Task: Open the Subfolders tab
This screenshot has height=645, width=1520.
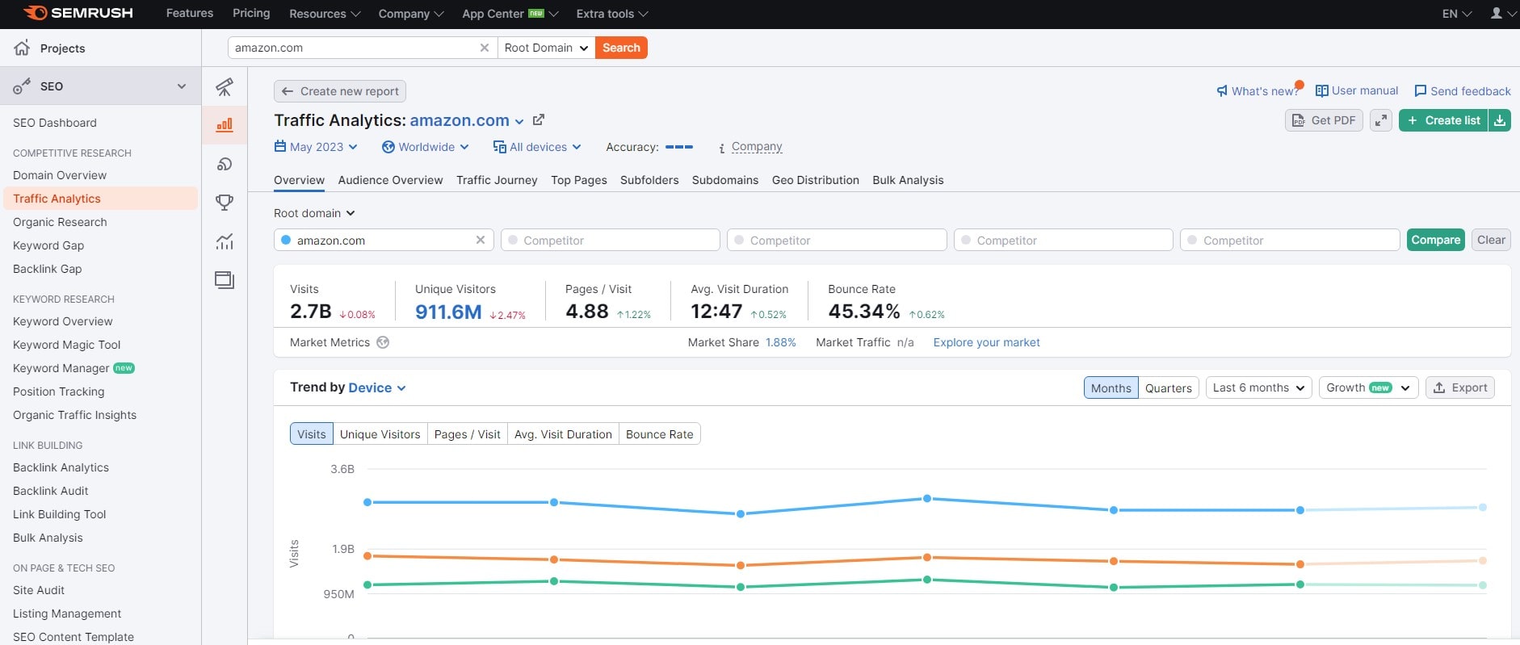Action: pyautogui.click(x=649, y=180)
